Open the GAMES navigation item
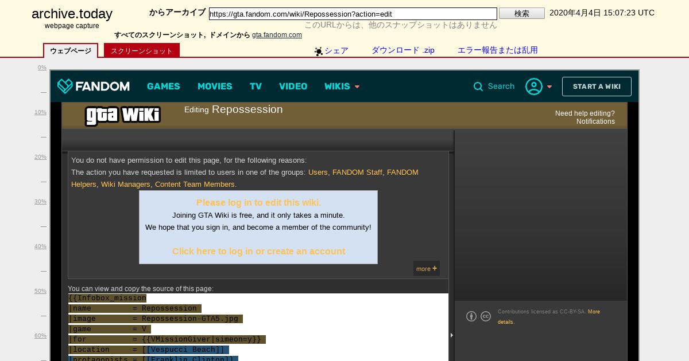This screenshot has width=689, height=361. pos(164,87)
